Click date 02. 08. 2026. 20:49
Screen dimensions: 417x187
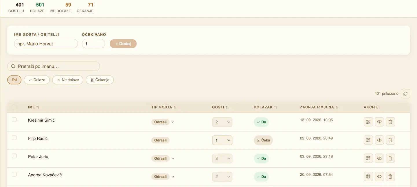coord(317,138)
